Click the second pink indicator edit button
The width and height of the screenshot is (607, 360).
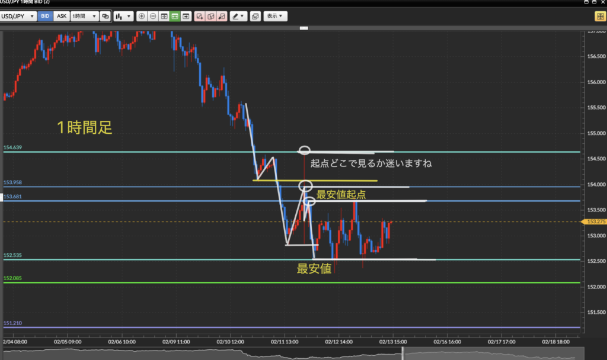tap(211, 17)
